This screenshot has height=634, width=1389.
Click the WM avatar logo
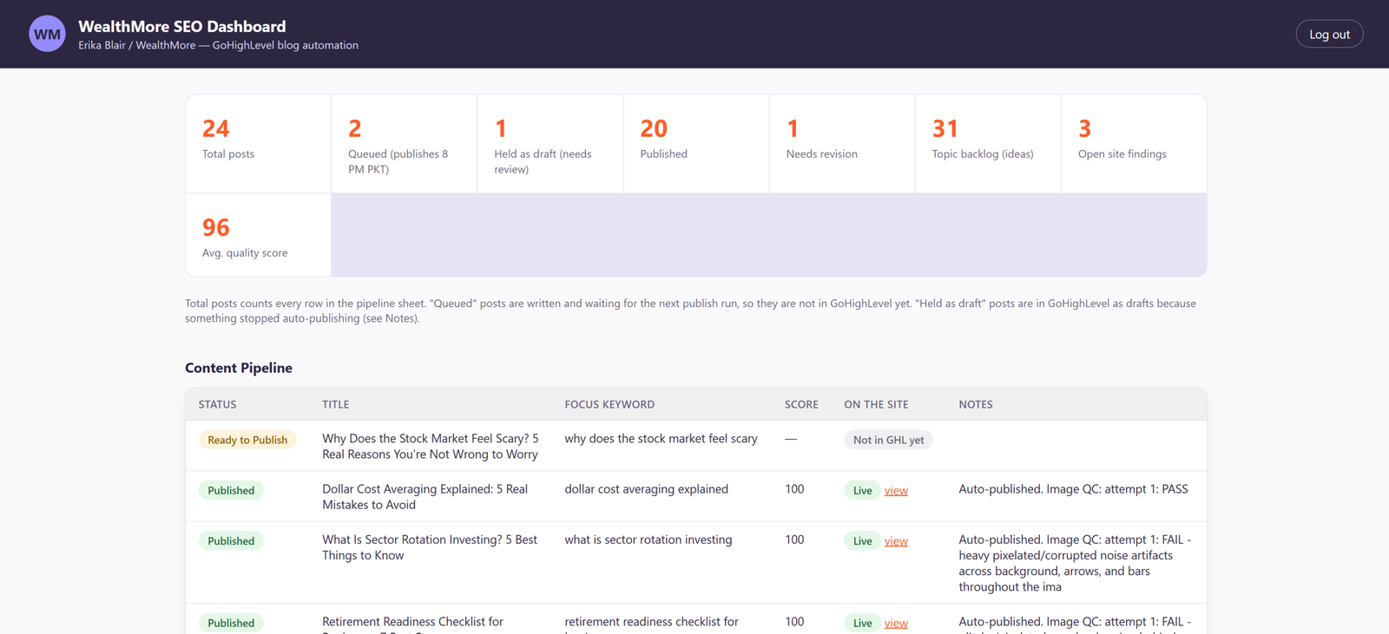47,34
